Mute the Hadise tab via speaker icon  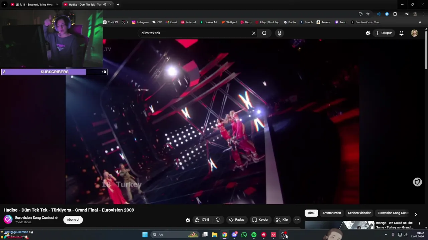coord(105,5)
